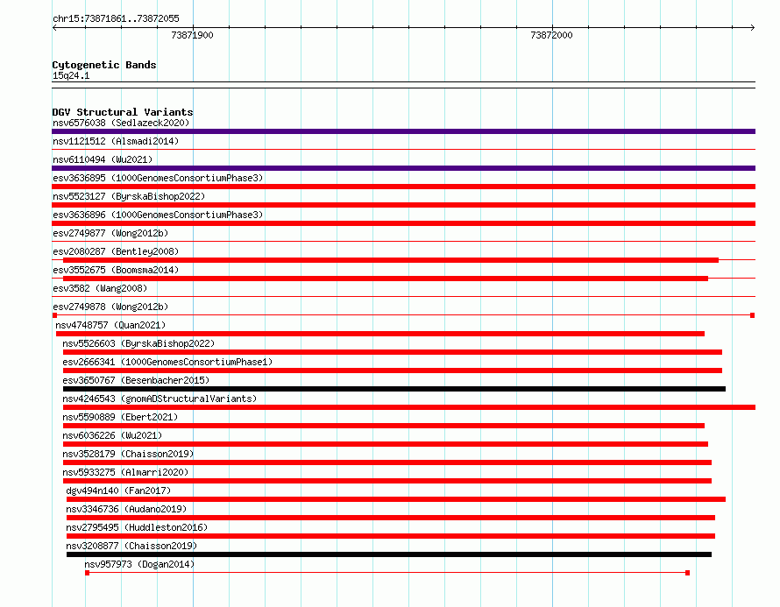Select esv3636896 (1000GenomesConsortiumPhase3) label
Screen dimensions: 780x607
point(158,215)
